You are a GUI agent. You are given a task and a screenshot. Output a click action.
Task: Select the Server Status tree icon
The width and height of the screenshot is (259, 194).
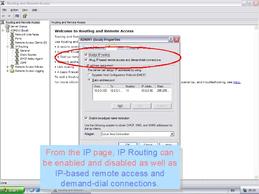(7, 26)
